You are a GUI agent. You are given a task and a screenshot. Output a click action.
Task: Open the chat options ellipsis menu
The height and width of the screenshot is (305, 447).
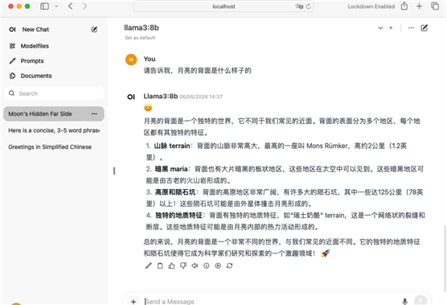point(411,27)
